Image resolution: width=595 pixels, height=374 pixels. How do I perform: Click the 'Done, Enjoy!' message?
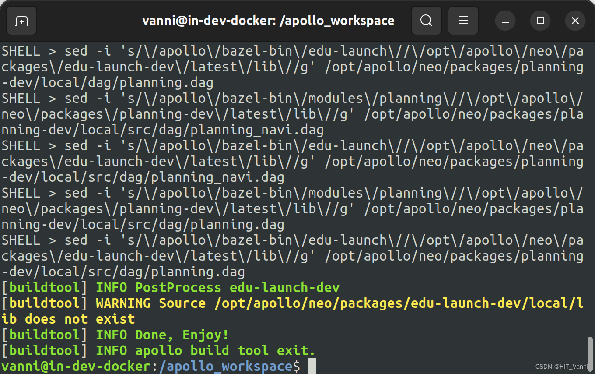click(x=182, y=335)
